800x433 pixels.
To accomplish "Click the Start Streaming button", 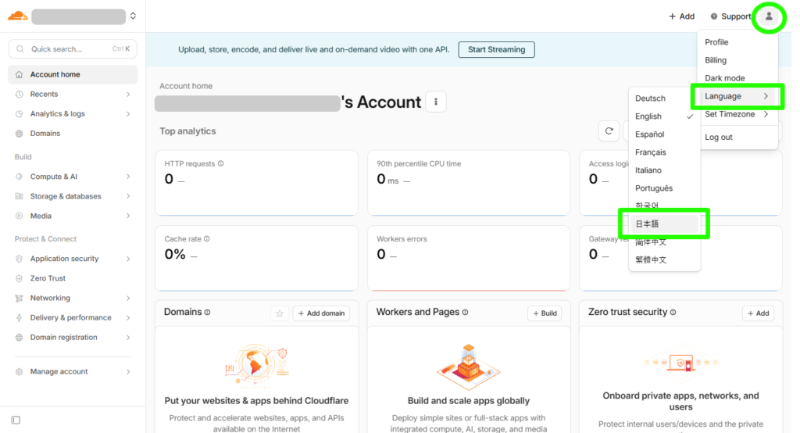I will (496, 49).
